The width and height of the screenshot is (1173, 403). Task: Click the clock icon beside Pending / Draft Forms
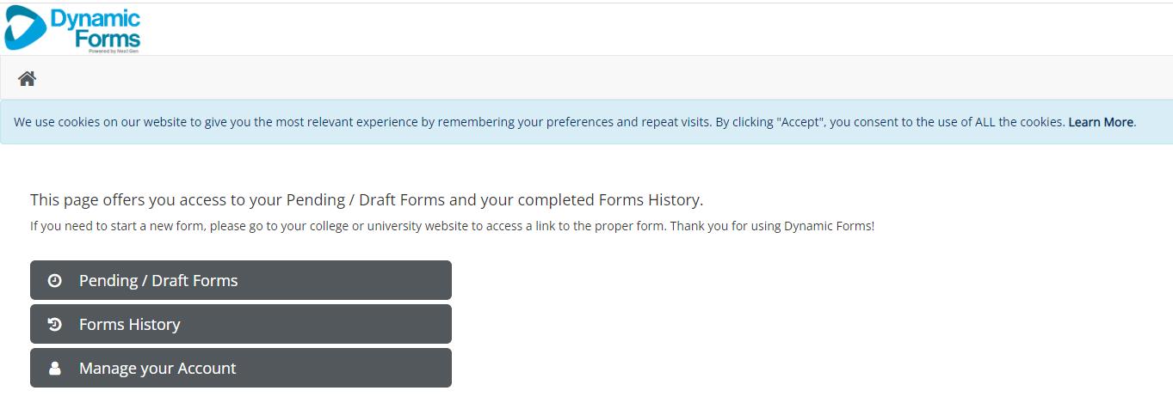(54, 280)
